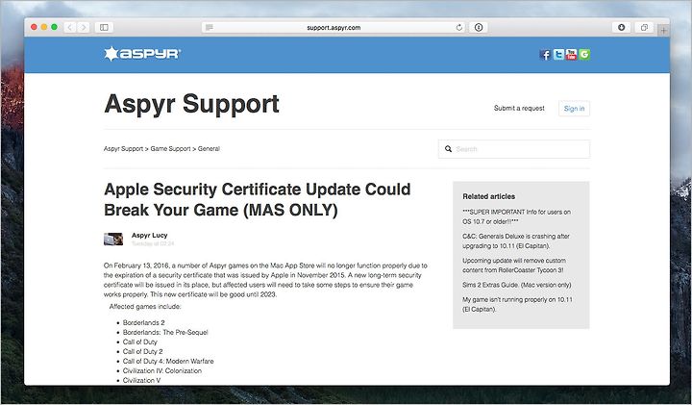This screenshot has height=405, width=692.
Task: Open a new tab with plus button
Action: 663,31
